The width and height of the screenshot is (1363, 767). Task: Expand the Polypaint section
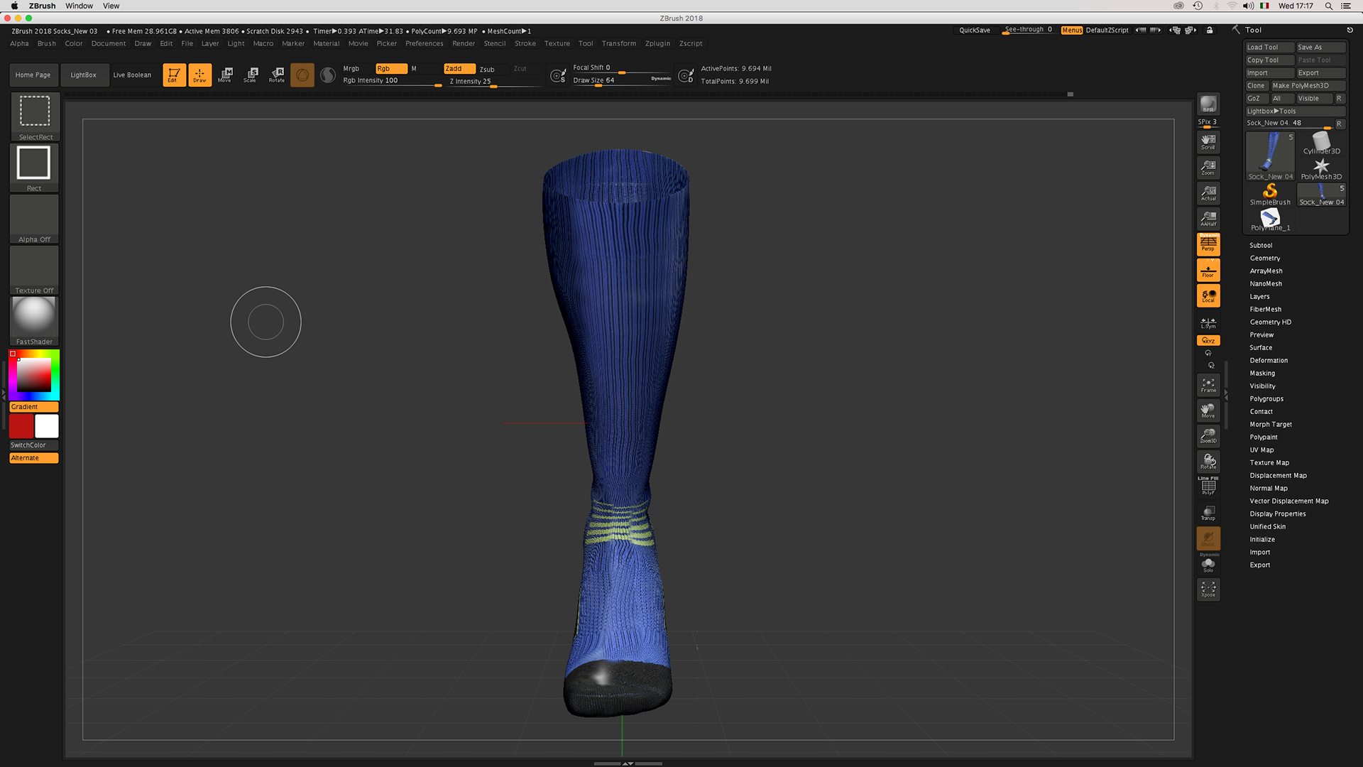pyautogui.click(x=1264, y=437)
